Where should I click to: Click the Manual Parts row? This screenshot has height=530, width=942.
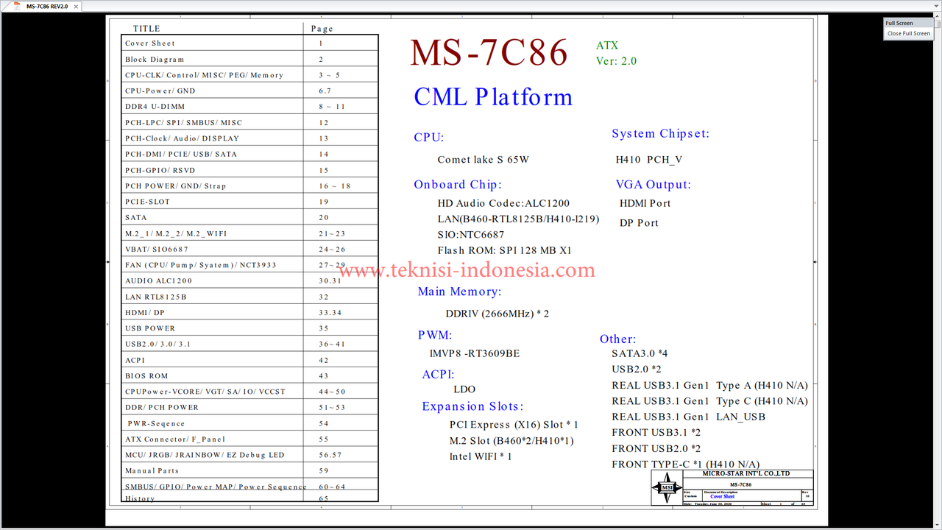[x=249, y=470]
